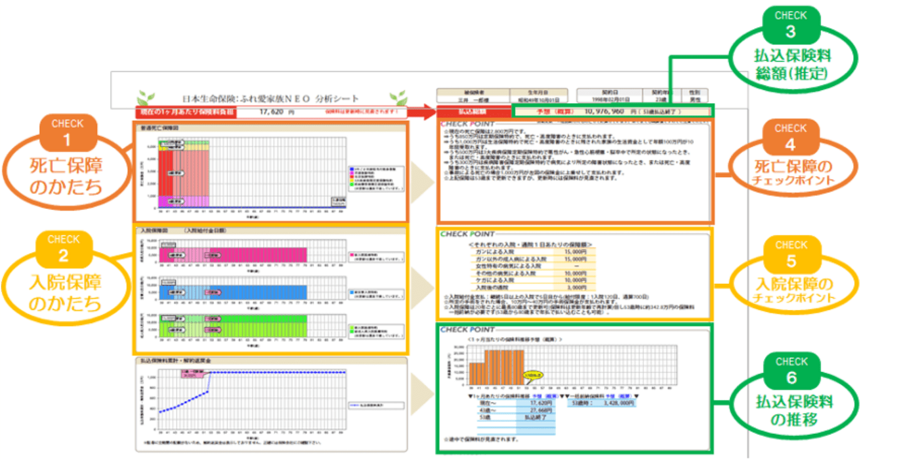Select the "女性特有の病気による入院" row label
The height and width of the screenshot is (462, 905).
coord(508,266)
